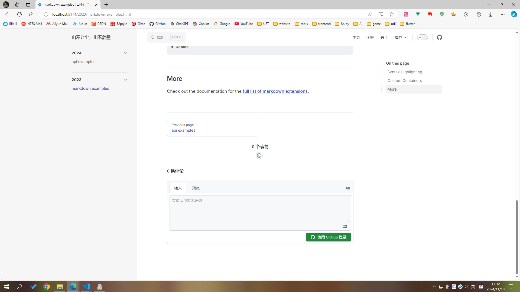Click the download icon in browser toolbar
This screenshot has width=520, height=292.
[x=490, y=14]
